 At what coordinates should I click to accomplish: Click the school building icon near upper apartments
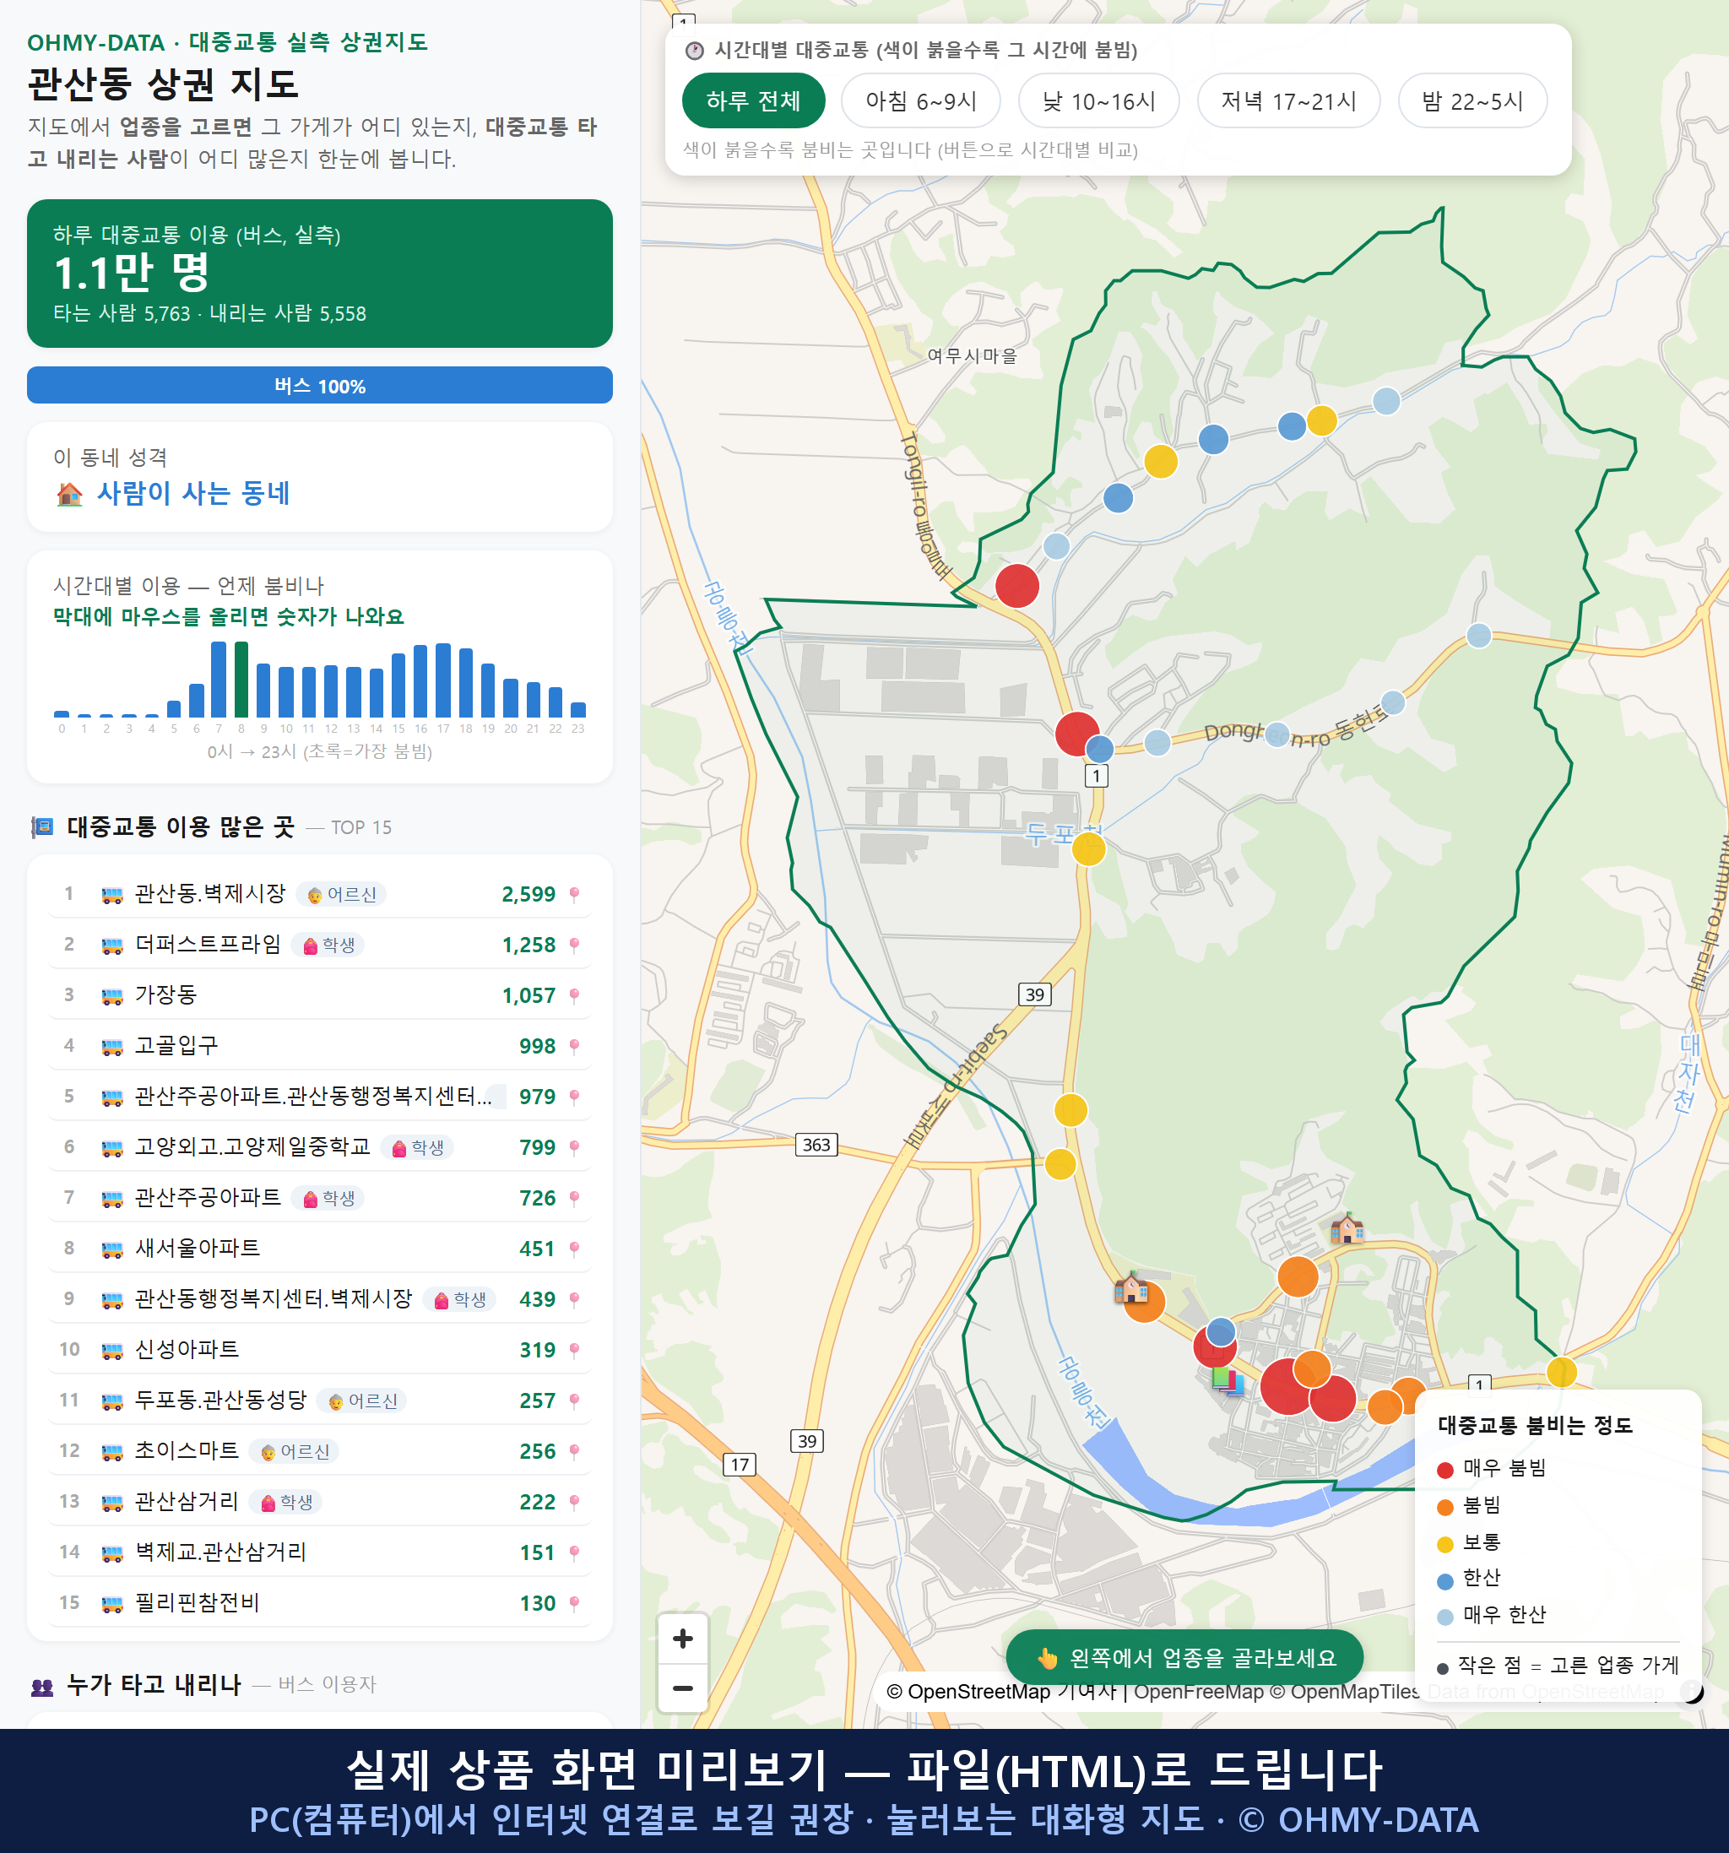pos(1346,1227)
